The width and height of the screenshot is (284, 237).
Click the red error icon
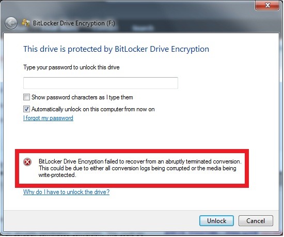27,162
